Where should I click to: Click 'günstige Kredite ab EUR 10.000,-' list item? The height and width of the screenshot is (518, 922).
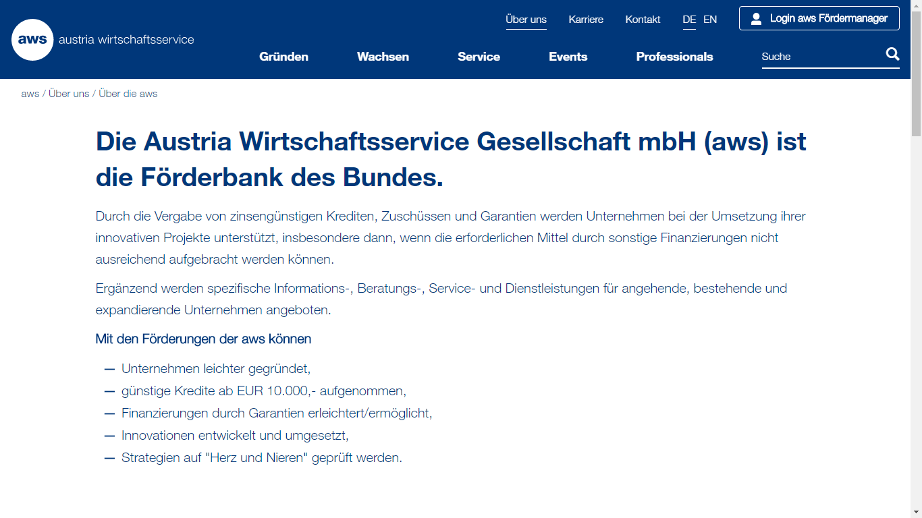264,391
